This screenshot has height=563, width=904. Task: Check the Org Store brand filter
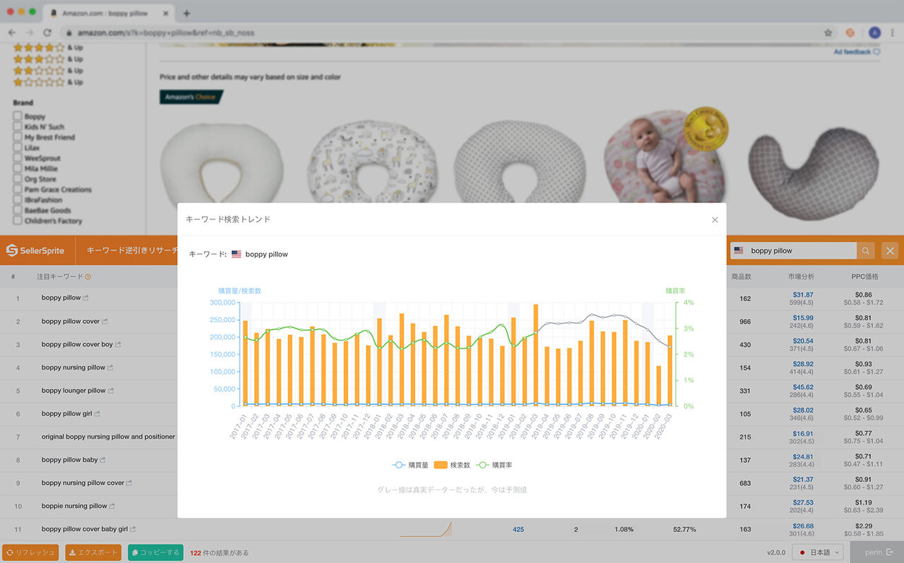[17, 179]
